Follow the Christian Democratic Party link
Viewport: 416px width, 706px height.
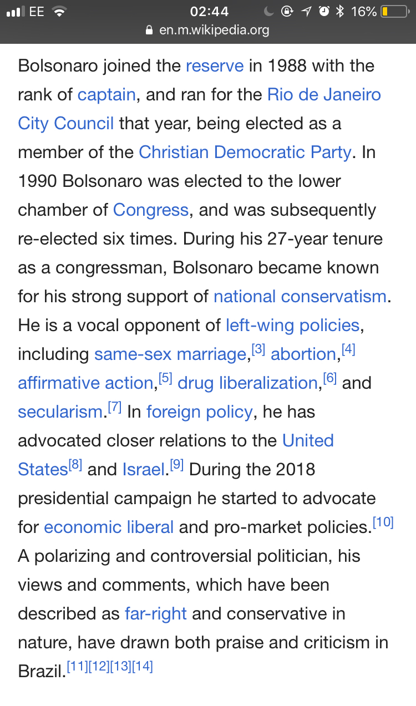tap(245, 152)
